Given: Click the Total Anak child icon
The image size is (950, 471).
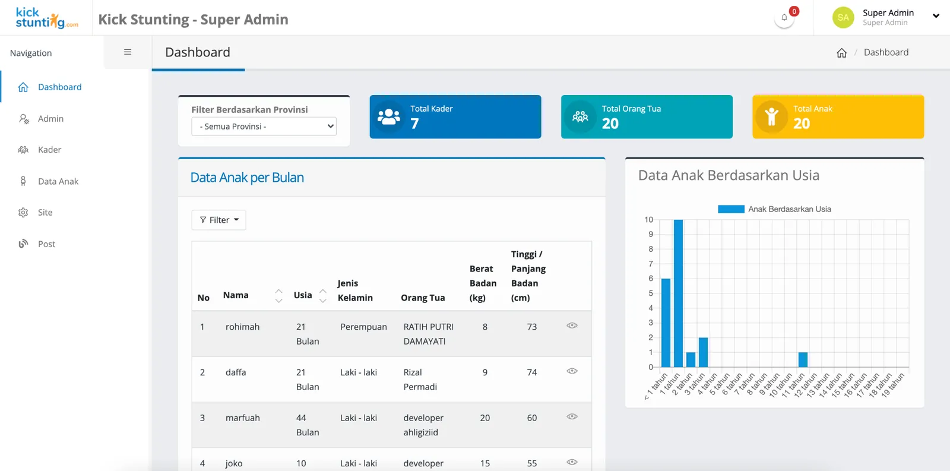Looking at the screenshot, I should tap(772, 116).
